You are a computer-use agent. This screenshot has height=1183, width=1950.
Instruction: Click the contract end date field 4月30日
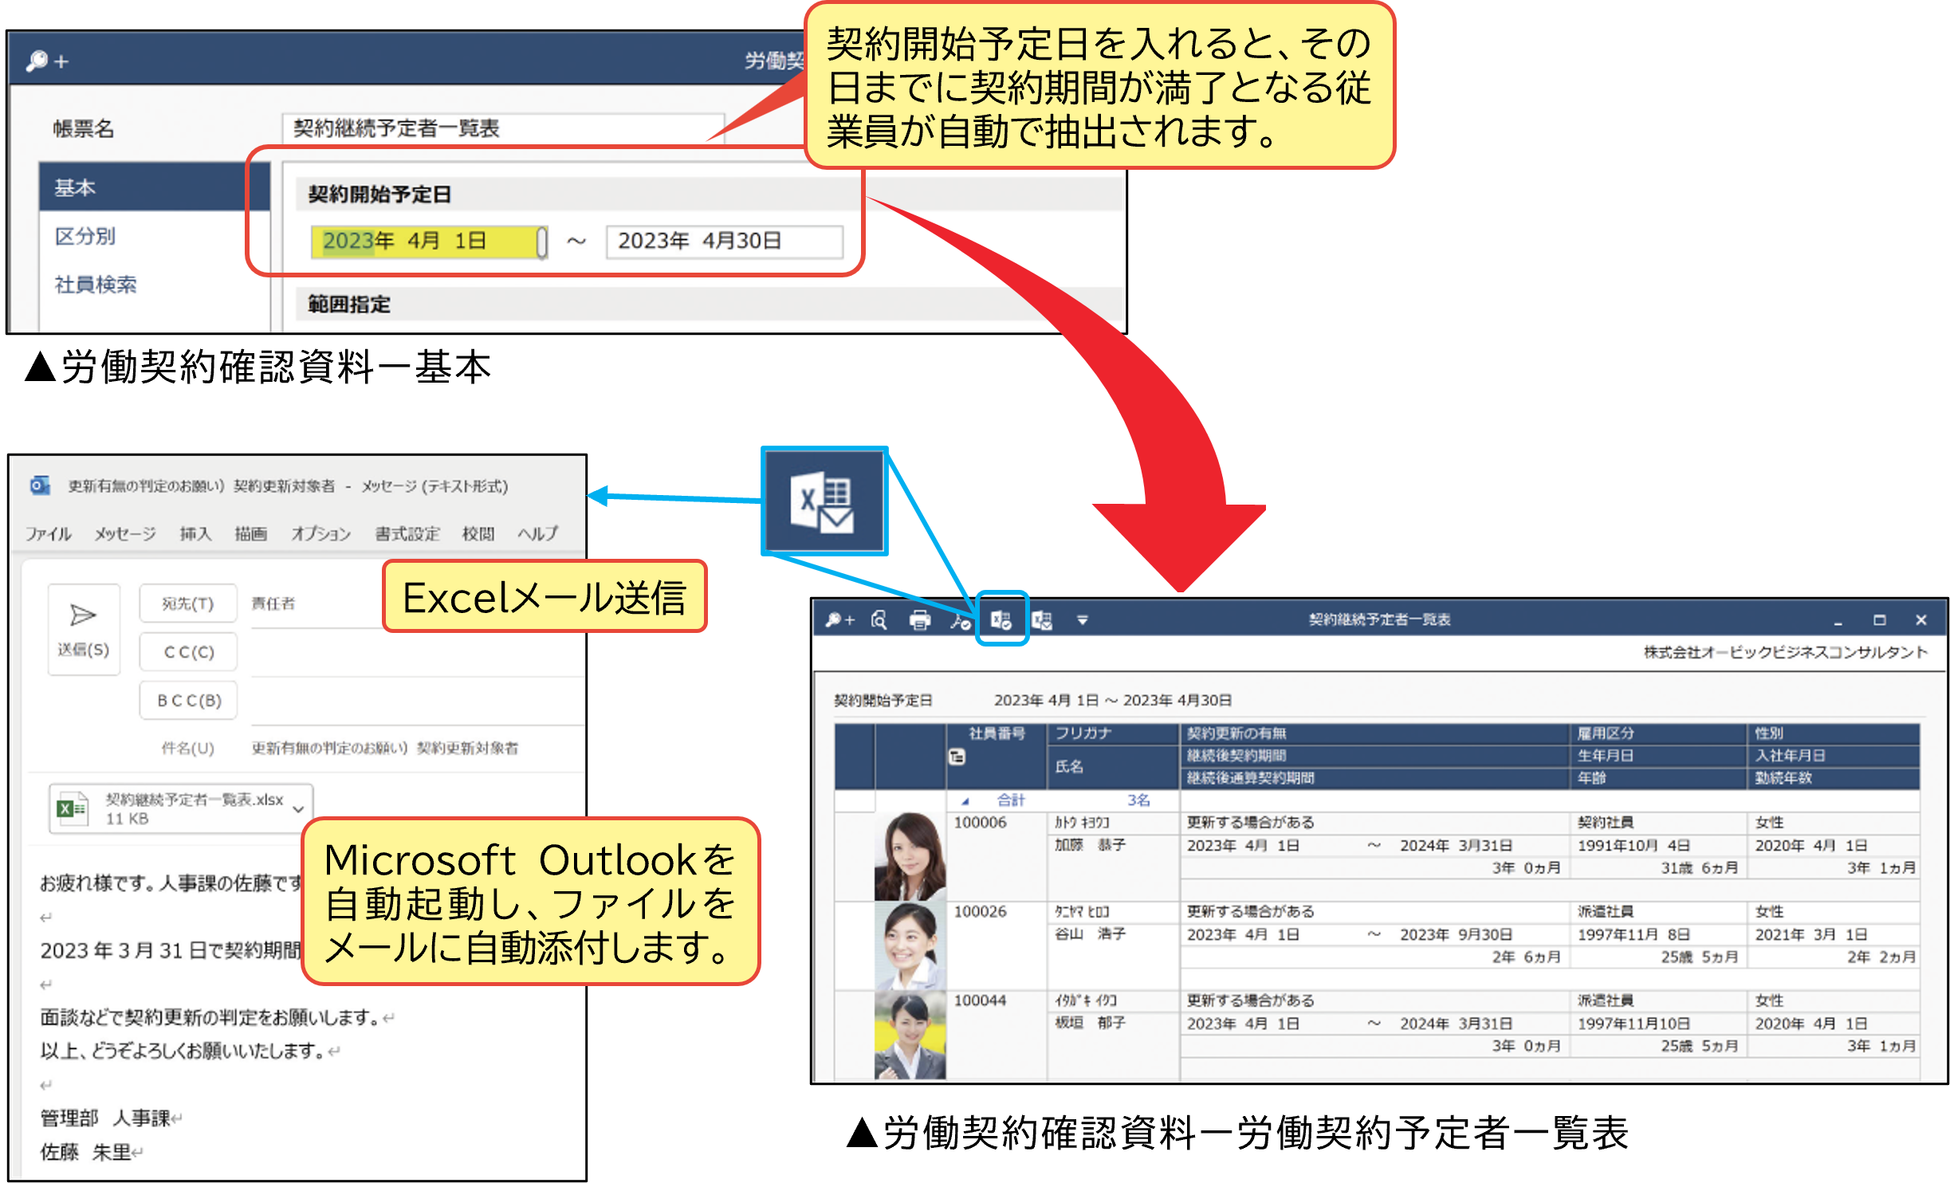(x=723, y=242)
